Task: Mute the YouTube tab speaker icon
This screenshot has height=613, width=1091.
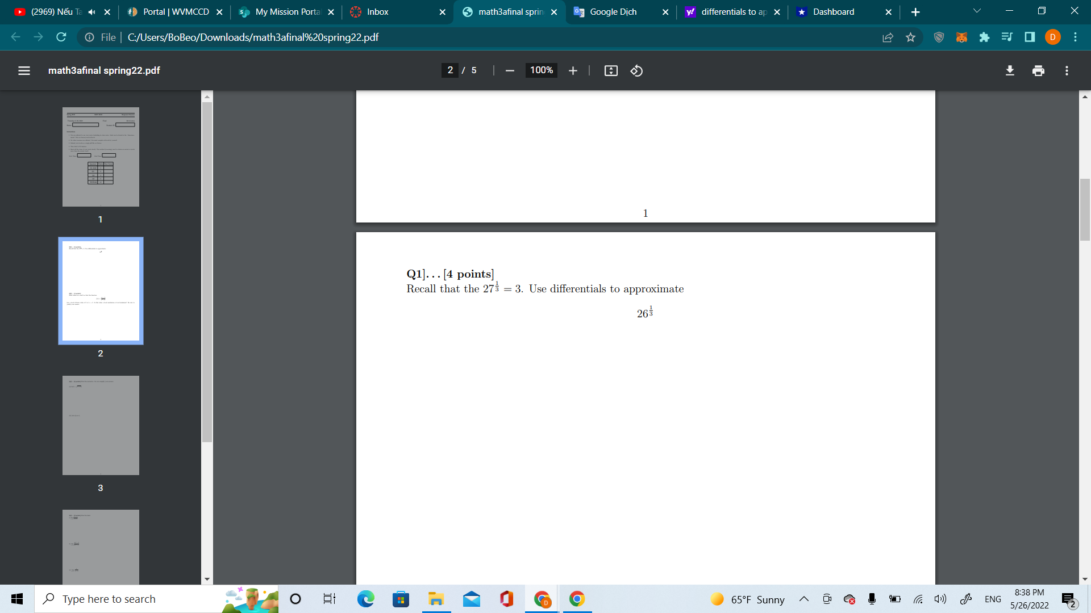Action: (x=91, y=11)
